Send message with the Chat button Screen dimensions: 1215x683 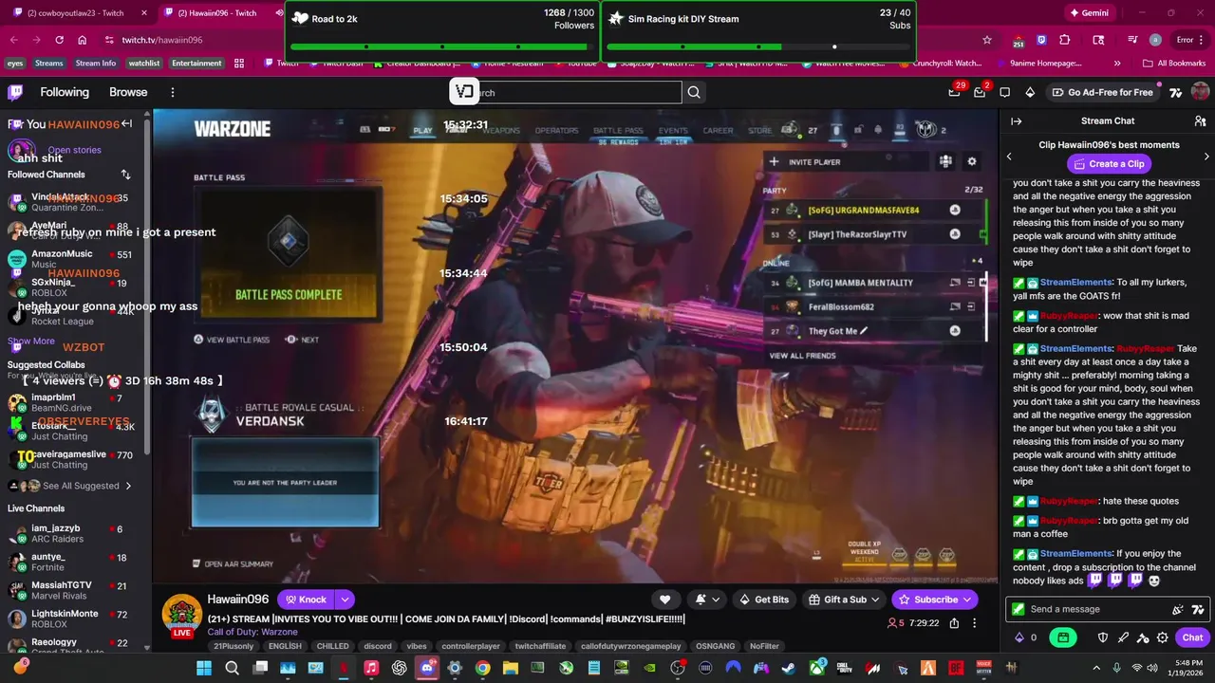point(1192,637)
